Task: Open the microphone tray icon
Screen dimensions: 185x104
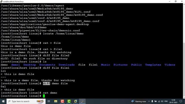Action: tap(152, 101)
